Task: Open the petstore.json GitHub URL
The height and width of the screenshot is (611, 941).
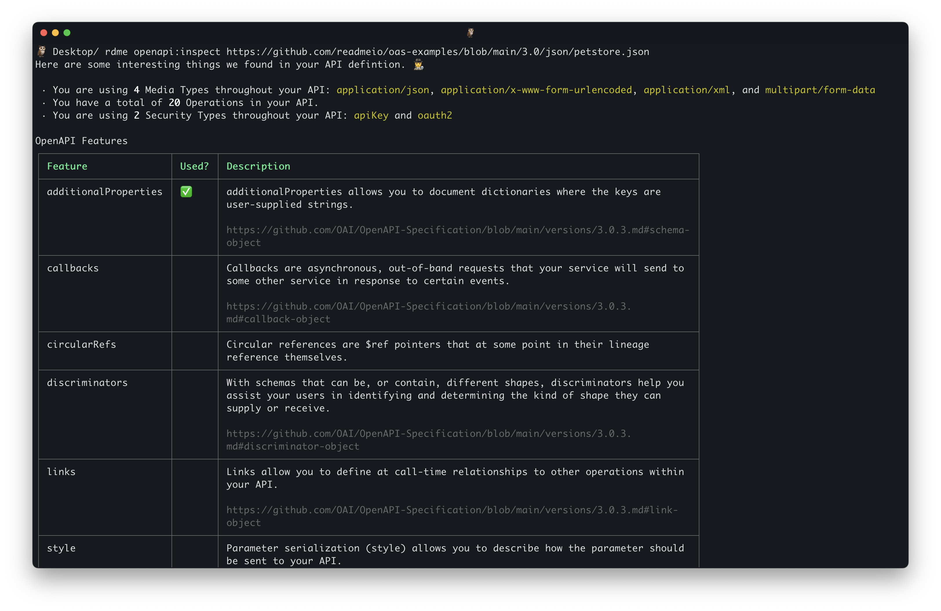Action: [x=437, y=52]
